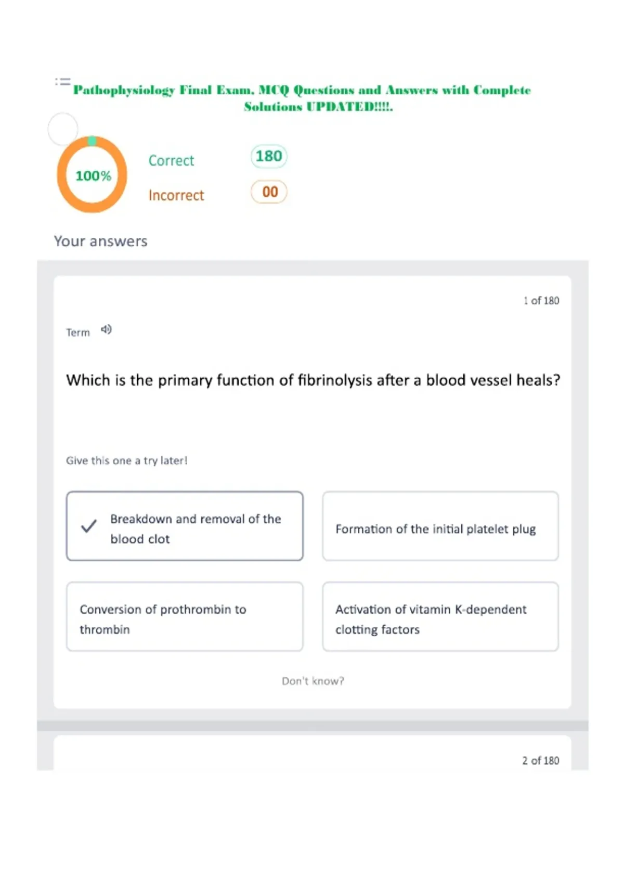Click the empty circle above the progress ring

[63, 129]
